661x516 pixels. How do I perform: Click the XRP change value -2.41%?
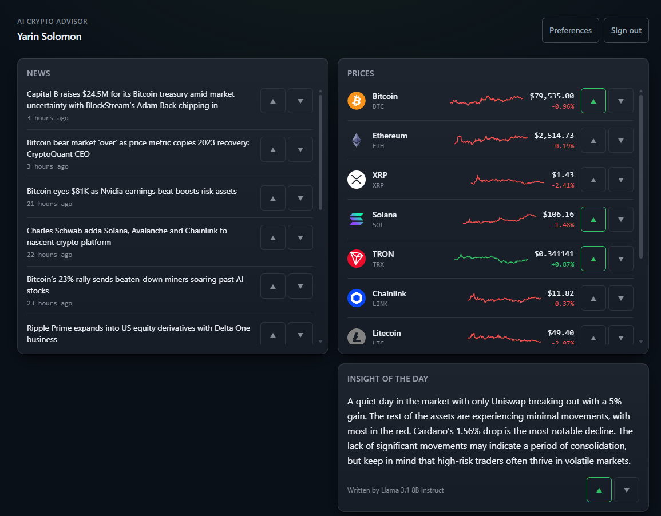point(563,185)
